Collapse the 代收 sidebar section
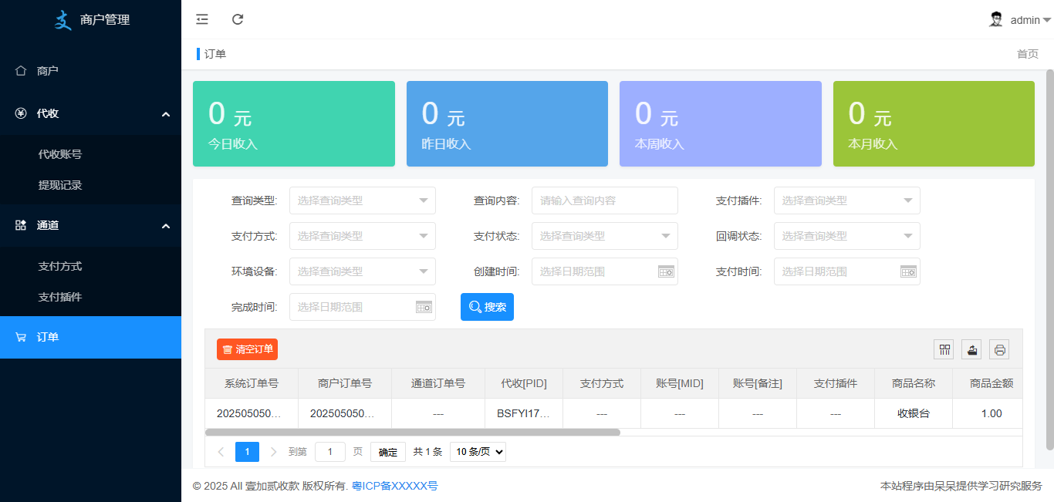The image size is (1054, 502). [90, 113]
